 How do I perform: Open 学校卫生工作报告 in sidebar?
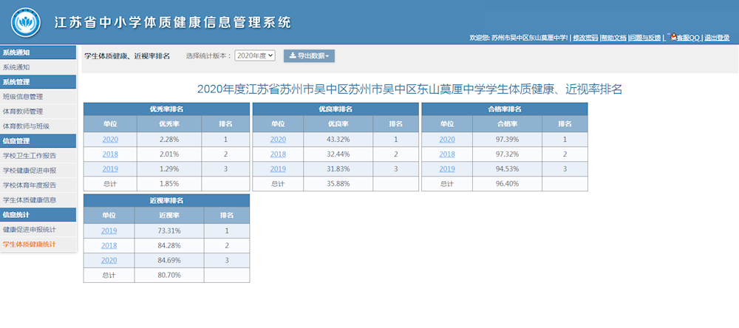[x=38, y=156]
